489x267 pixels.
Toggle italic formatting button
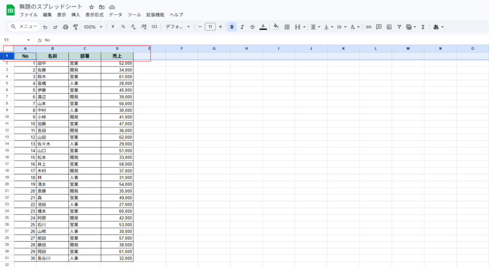coord(242,27)
